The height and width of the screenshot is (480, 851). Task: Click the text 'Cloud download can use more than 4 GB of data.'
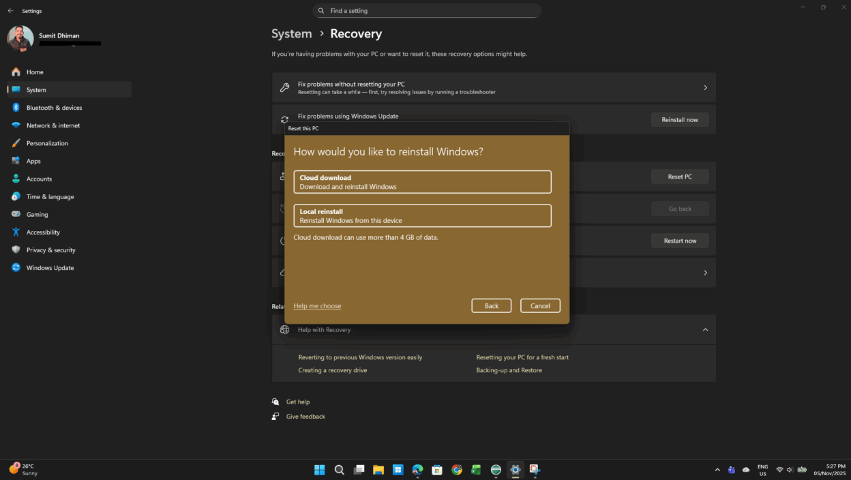point(365,237)
